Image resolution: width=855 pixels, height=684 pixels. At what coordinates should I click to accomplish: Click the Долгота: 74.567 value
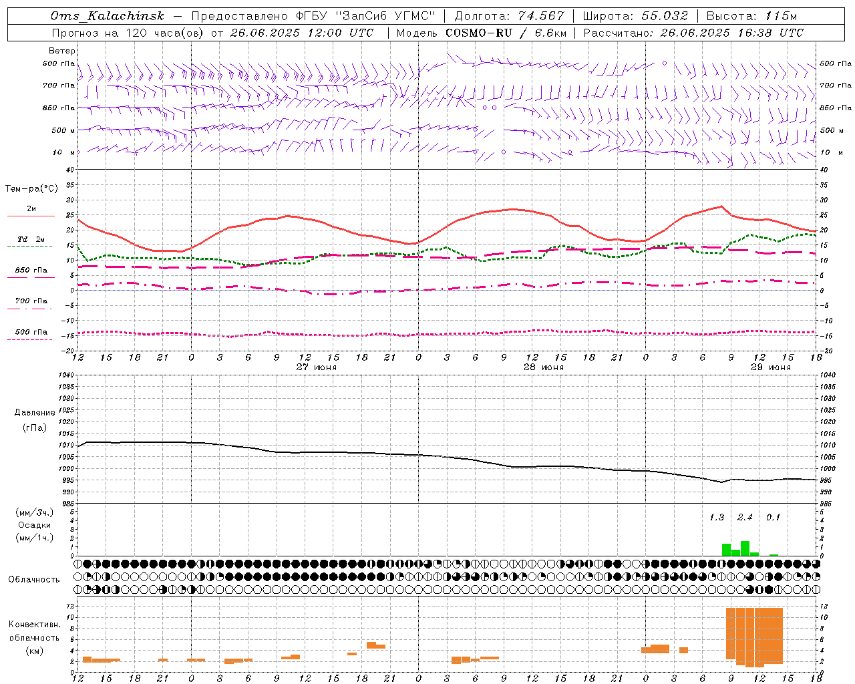click(x=509, y=16)
